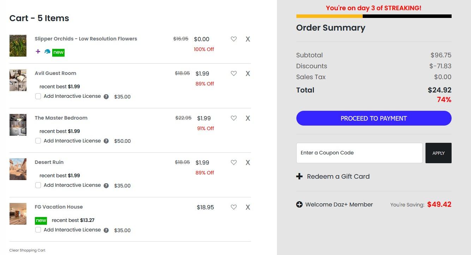Click the blue dolphin icon on Slipper Orchids
The height and width of the screenshot is (255, 471).
[47, 52]
